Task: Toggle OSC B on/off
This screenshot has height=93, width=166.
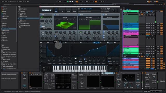Action: pyautogui.click(x=79, y=15)
